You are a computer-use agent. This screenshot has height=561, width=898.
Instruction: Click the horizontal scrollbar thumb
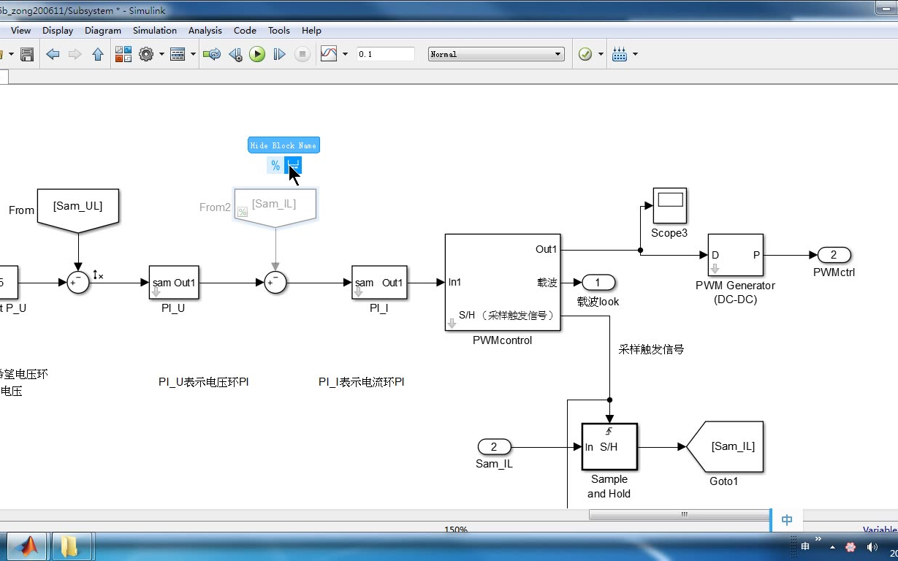point(679,514)
